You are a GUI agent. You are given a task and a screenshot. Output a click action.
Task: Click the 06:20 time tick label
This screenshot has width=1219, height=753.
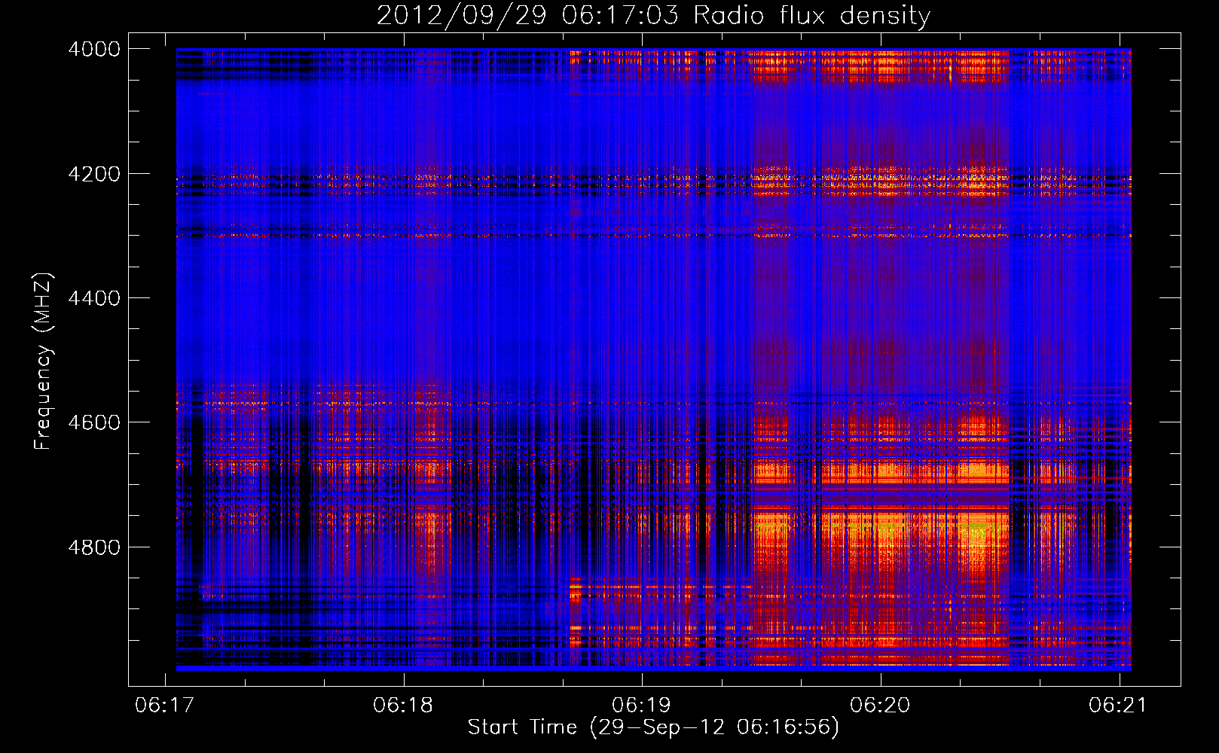tap(880, 706)
